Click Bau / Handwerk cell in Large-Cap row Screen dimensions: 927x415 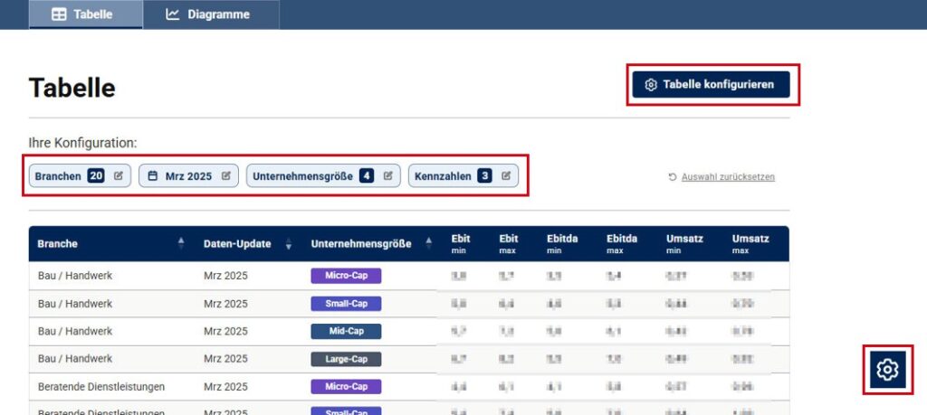[x=75, y=359]
